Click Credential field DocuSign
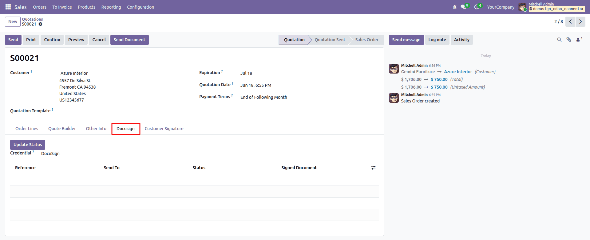Viewport: 590px width, 240px height. point(50,154)
